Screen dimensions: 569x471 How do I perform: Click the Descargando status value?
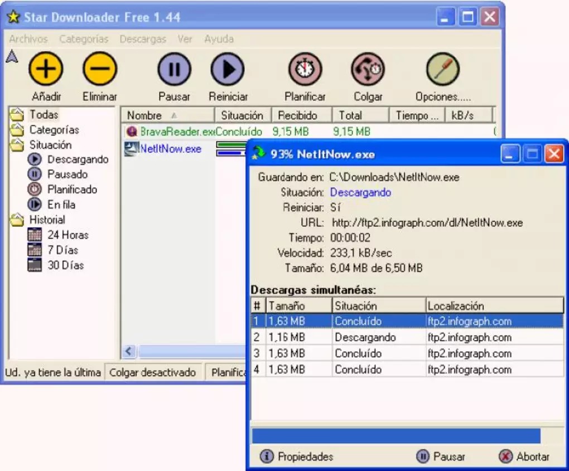coord(360,192)
